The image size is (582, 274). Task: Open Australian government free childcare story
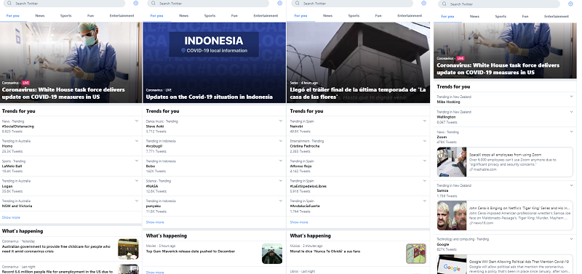pos(71,249)
